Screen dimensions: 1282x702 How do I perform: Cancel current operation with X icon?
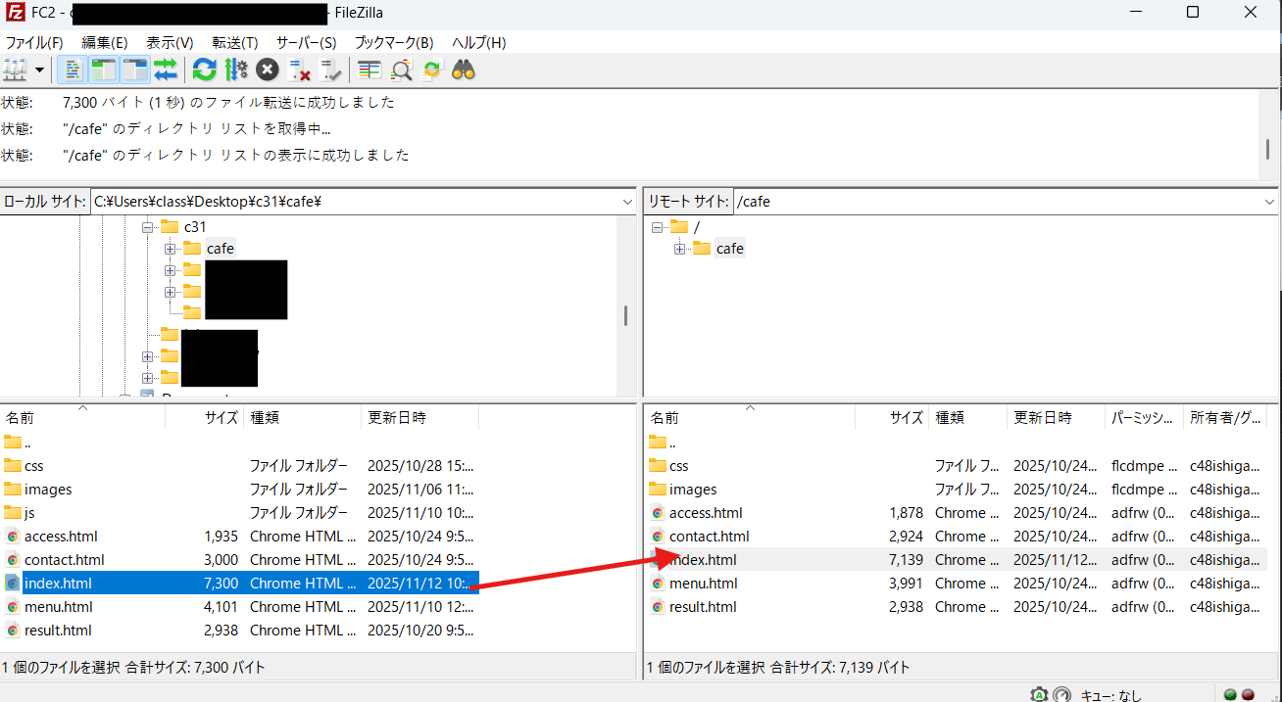click(268, 70)
